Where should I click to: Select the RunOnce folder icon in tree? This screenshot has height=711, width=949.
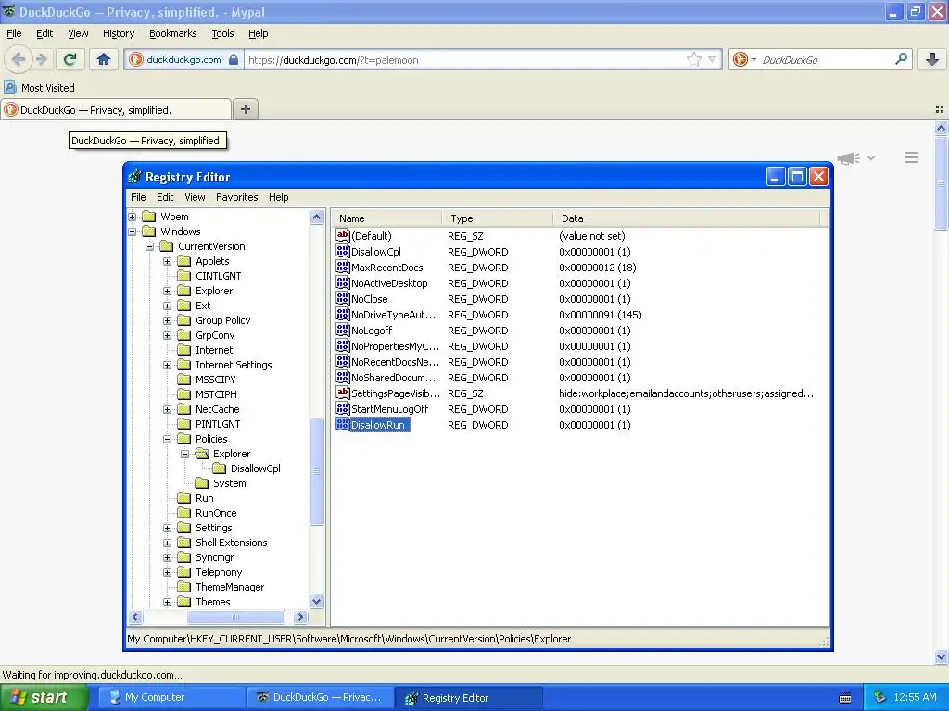184,513
